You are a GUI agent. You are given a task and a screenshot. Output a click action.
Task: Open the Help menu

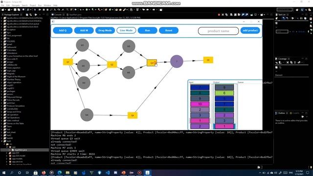coord(55,5)
